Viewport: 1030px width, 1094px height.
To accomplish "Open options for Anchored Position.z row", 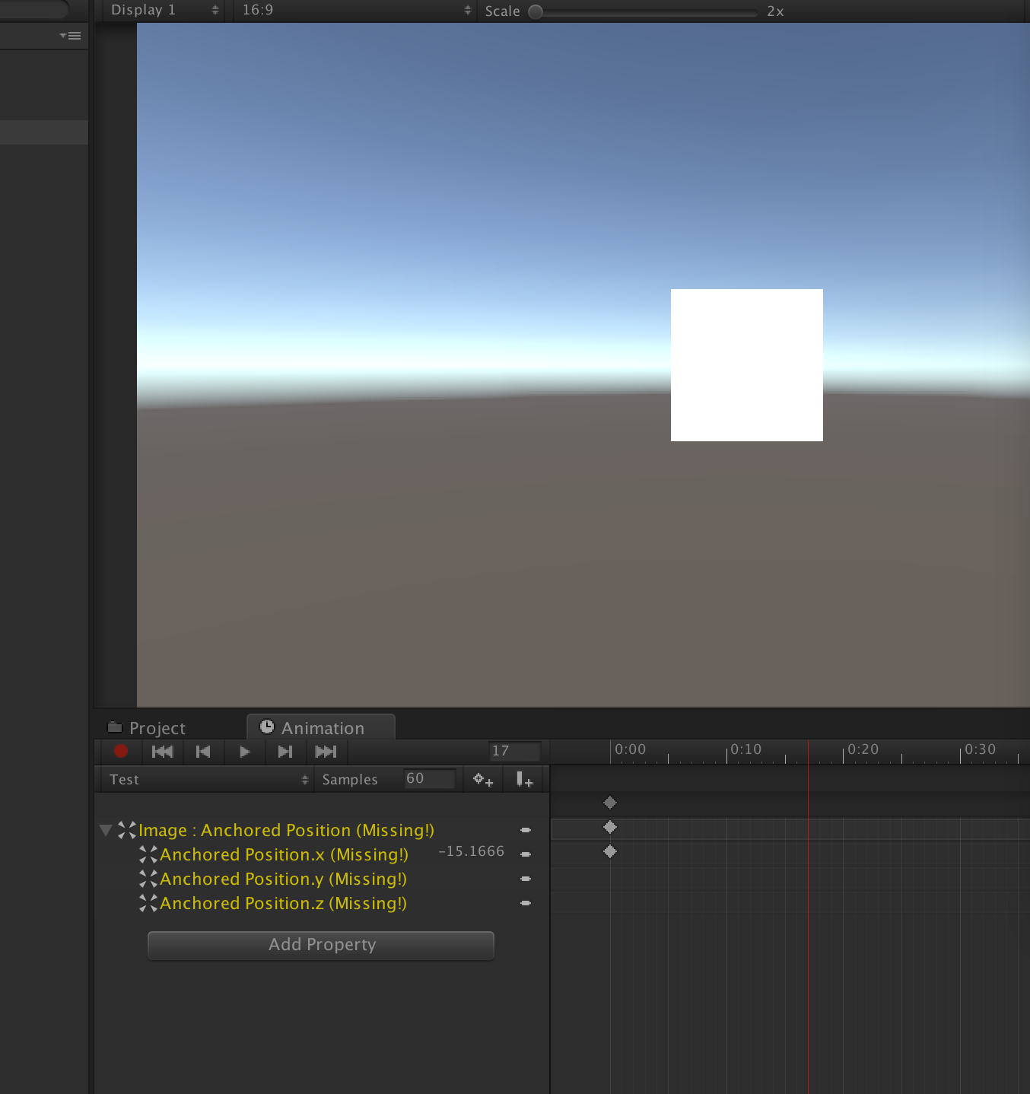I will [526, 903].
